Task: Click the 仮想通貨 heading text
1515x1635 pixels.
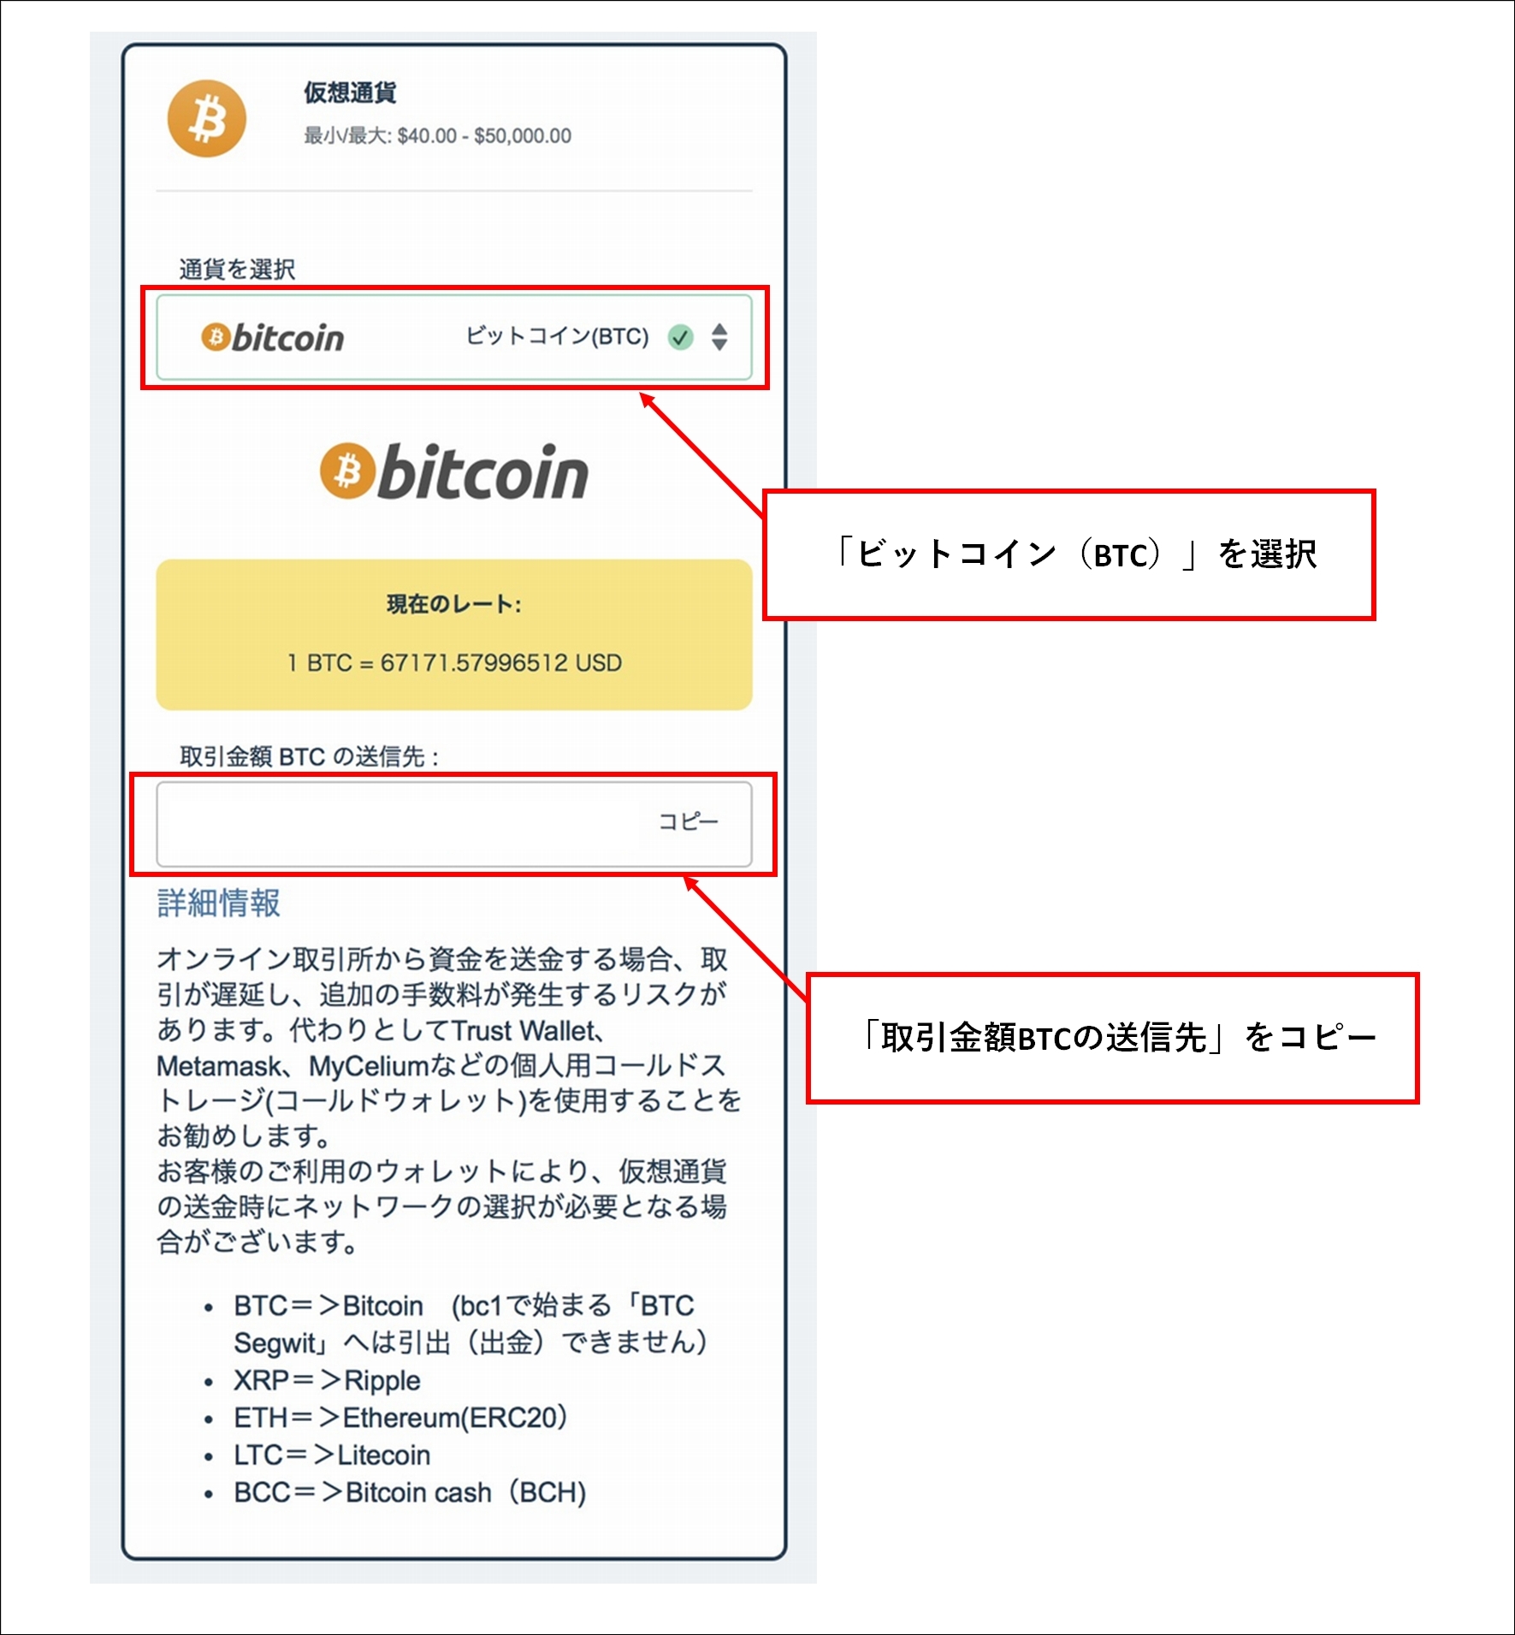Action: (x=350, y=92)
